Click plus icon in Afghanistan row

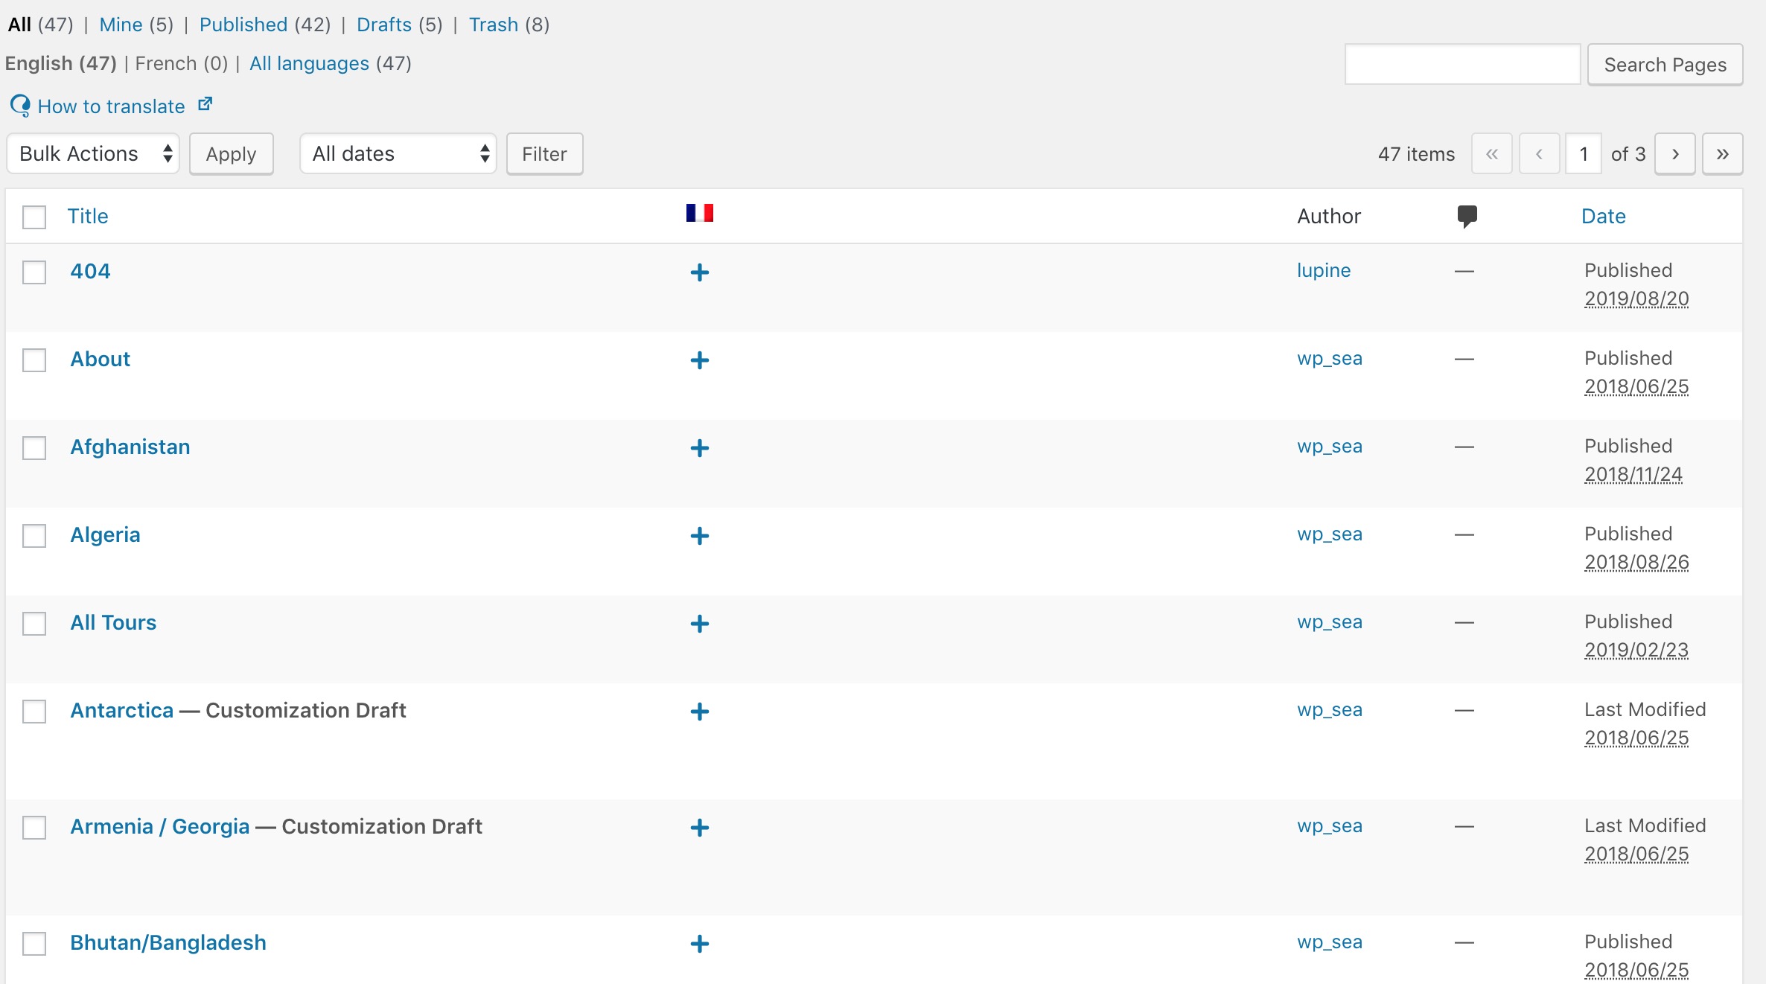(699, 448)
